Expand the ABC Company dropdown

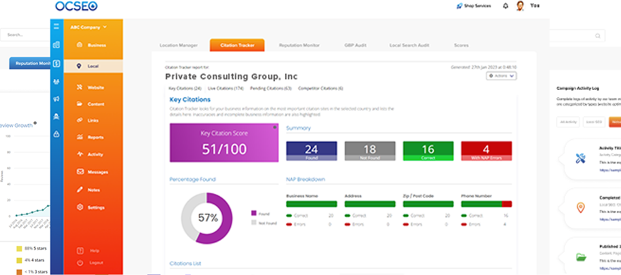tap(89, 27)
